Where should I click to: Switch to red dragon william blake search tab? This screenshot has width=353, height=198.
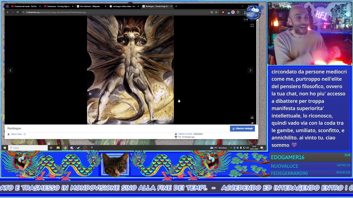pyautogui.click(x=124, y=6)
